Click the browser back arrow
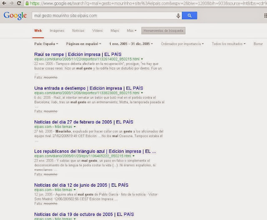This screenshot has width=267, height=220. coord(4,3)
